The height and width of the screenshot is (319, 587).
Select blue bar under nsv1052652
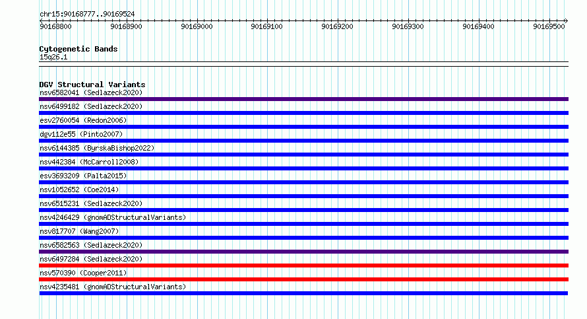tap(303, 196)
